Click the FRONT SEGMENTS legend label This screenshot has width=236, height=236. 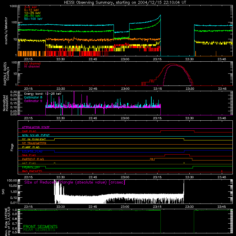coord(40,227)
